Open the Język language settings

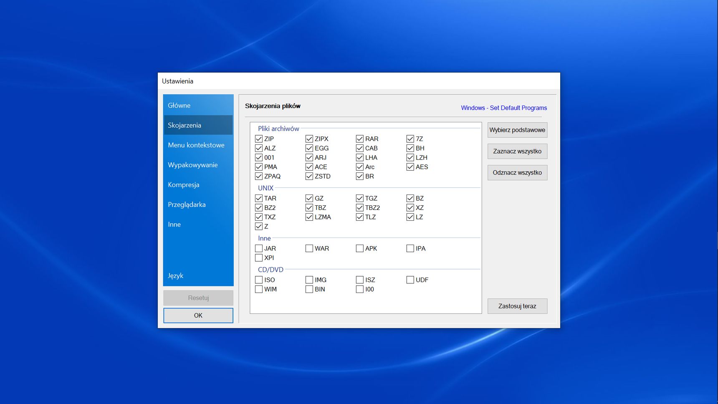198,275
